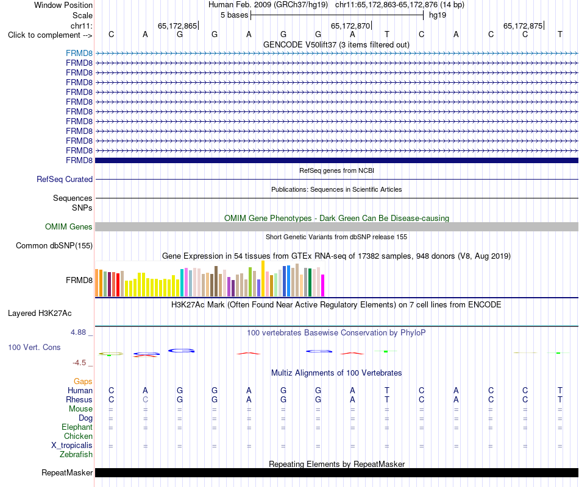Click 'Repeating Elements by RepeatMasker' title

[336, 464]
